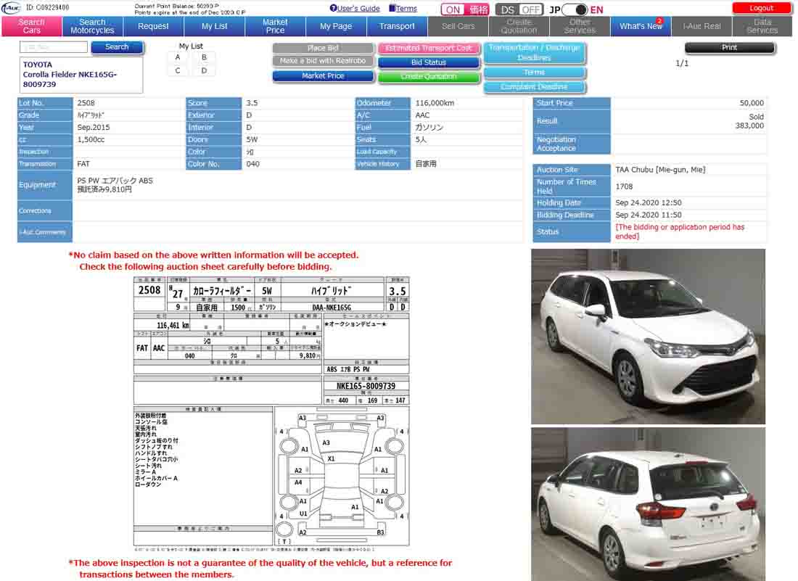Toggle JP/EN language switch

[575, 9]
